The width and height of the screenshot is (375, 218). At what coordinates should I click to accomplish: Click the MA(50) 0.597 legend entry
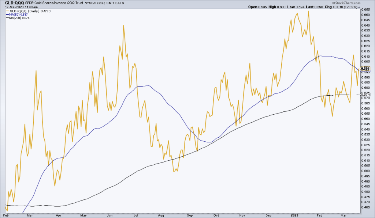(17, 15)
